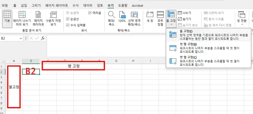The height and width of the screenshot is (114, 253).
Task: Switch to 페이지 레이아웃 view
Action: [38, 19]
